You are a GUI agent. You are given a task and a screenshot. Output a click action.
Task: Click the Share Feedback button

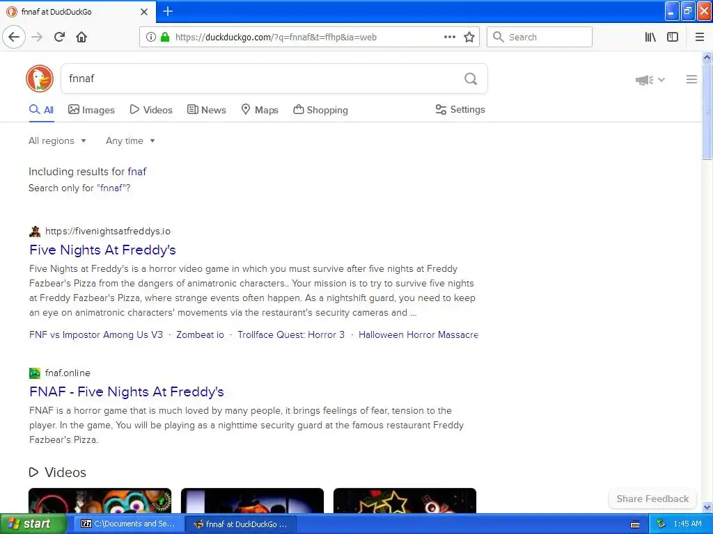tap(652, 499)
